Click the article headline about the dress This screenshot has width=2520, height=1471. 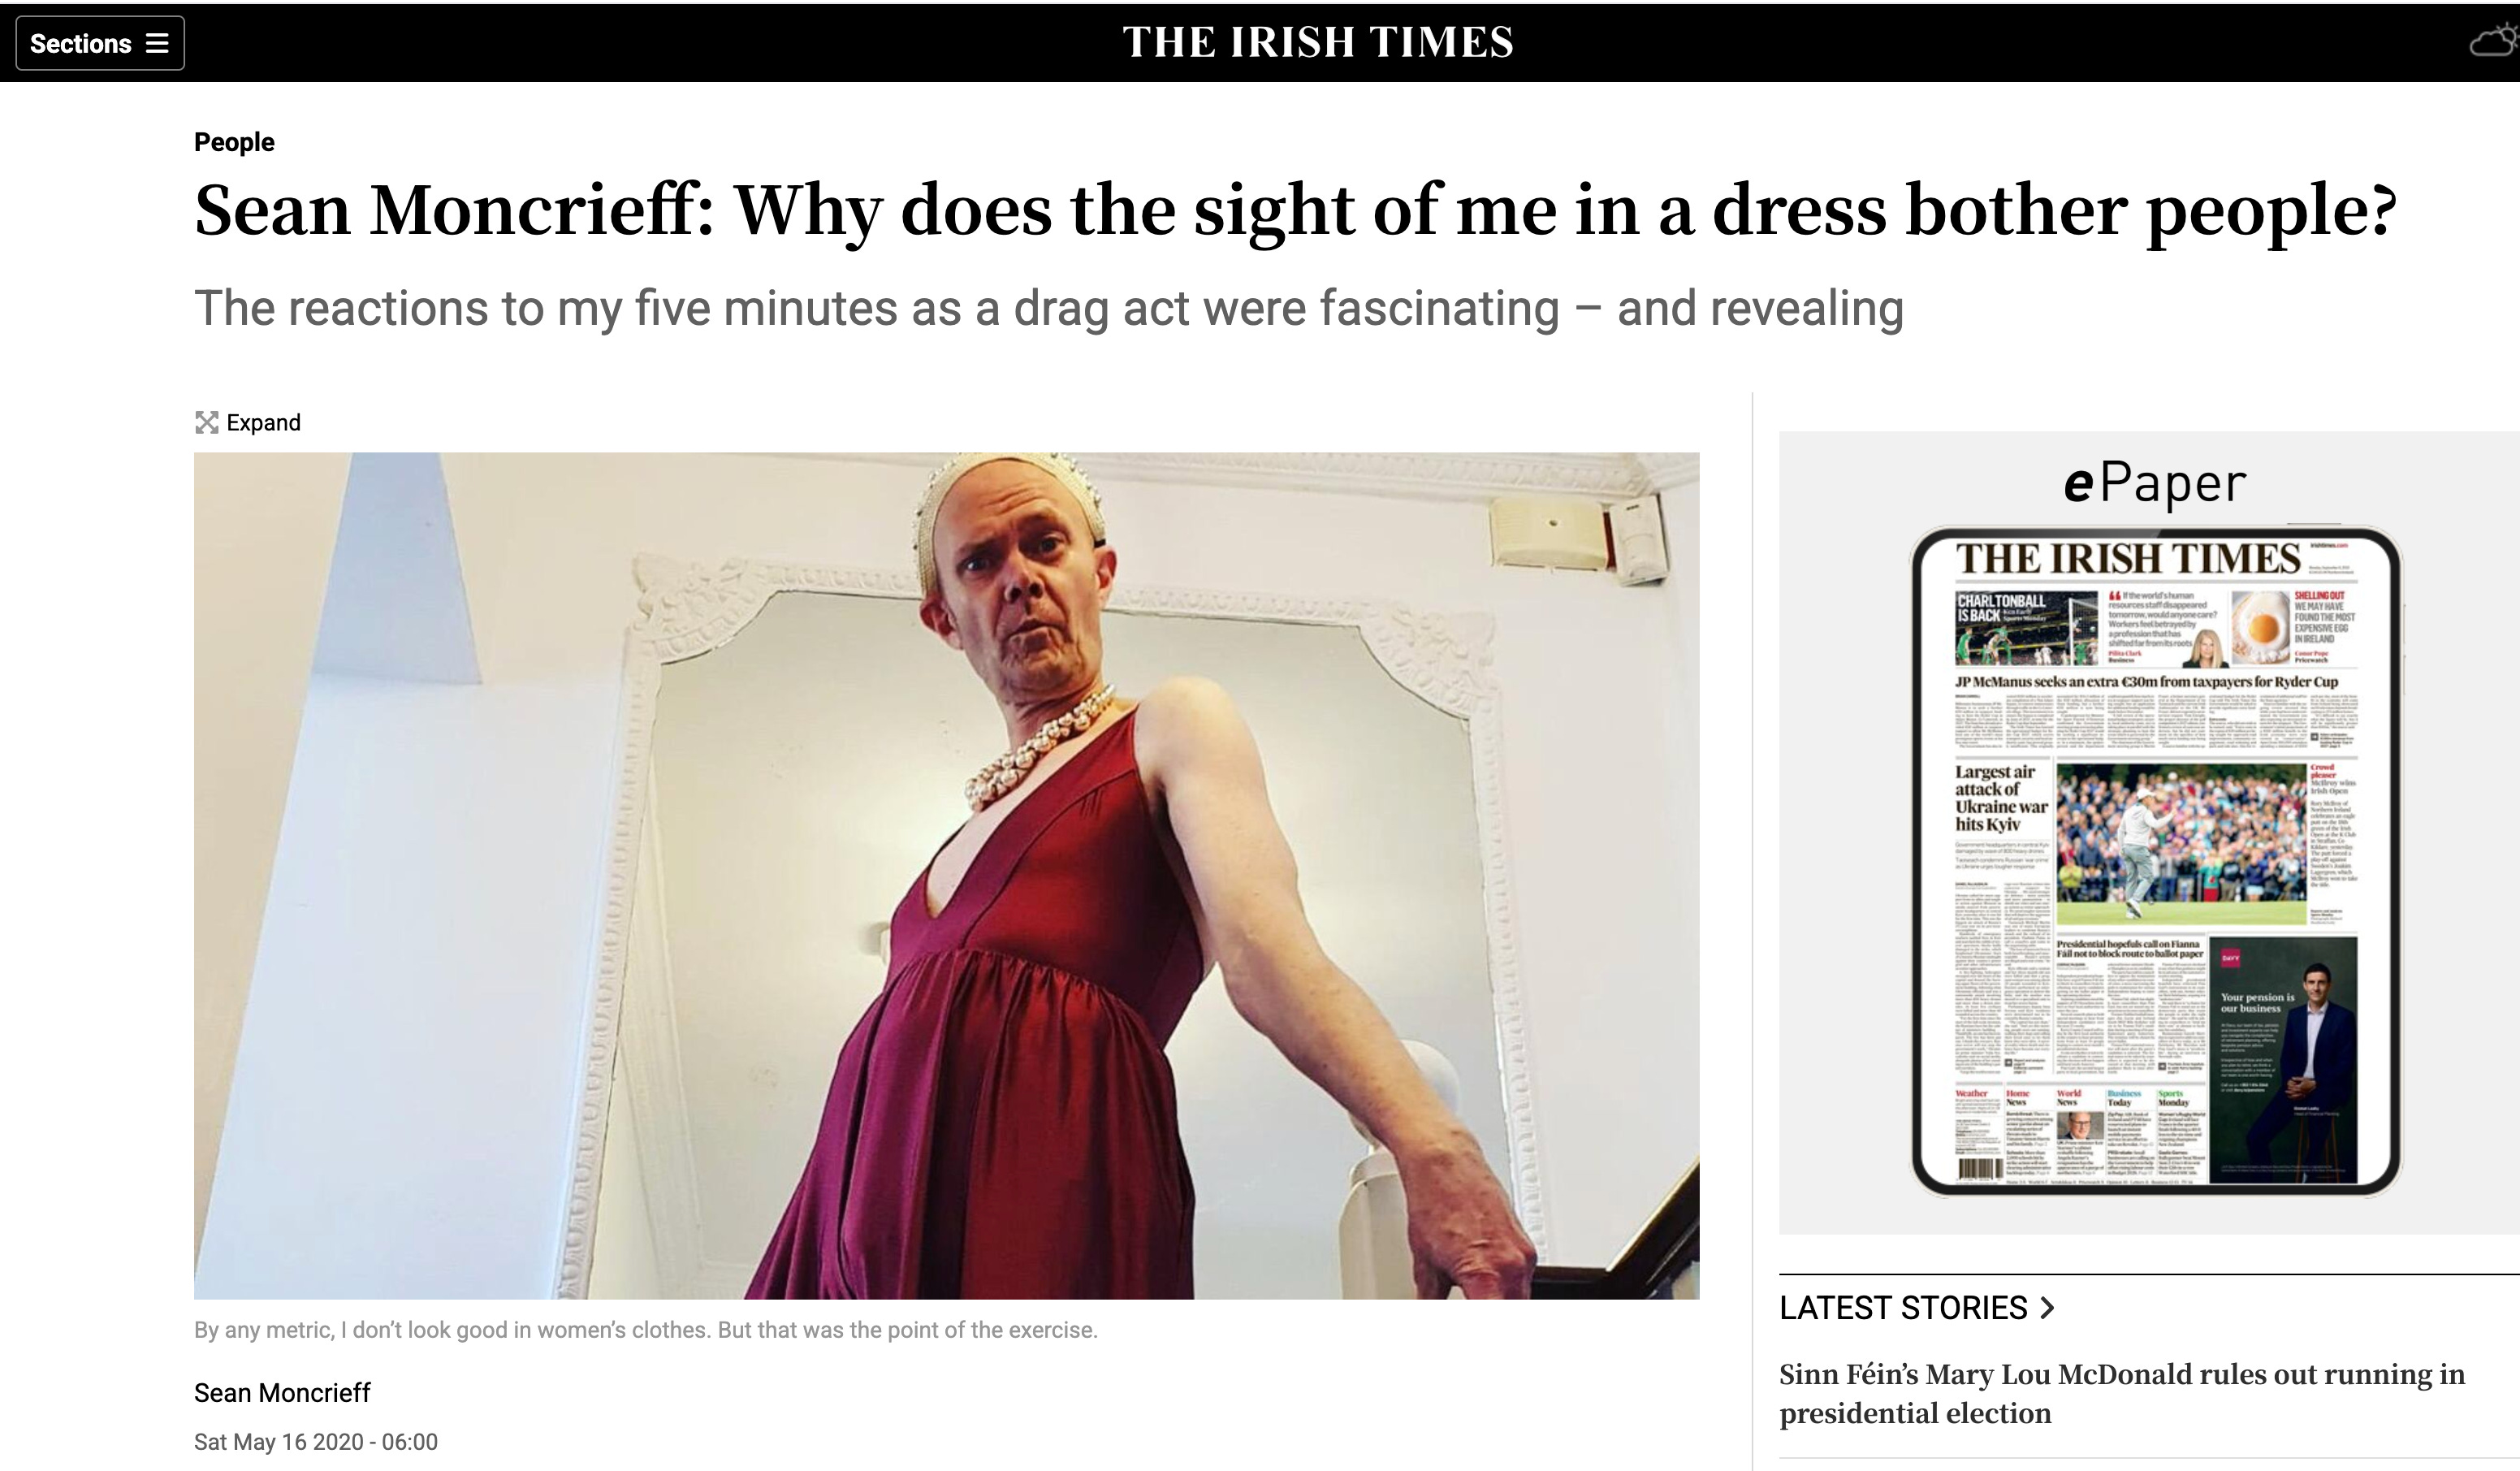click(1295, 211)
